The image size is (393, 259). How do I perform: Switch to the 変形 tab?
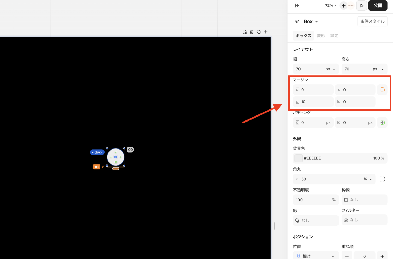321,36
